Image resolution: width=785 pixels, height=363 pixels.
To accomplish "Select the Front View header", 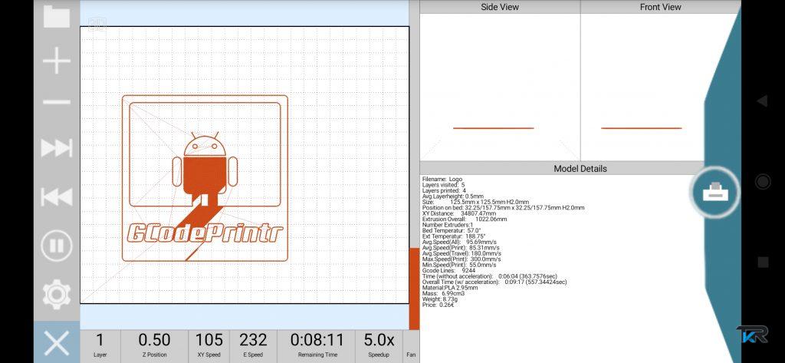I will (x=660, y=7).
